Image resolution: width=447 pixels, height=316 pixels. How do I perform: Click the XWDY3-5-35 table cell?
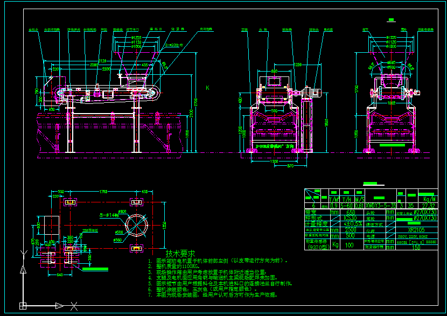pyautogui.click(x=380, y=206)
